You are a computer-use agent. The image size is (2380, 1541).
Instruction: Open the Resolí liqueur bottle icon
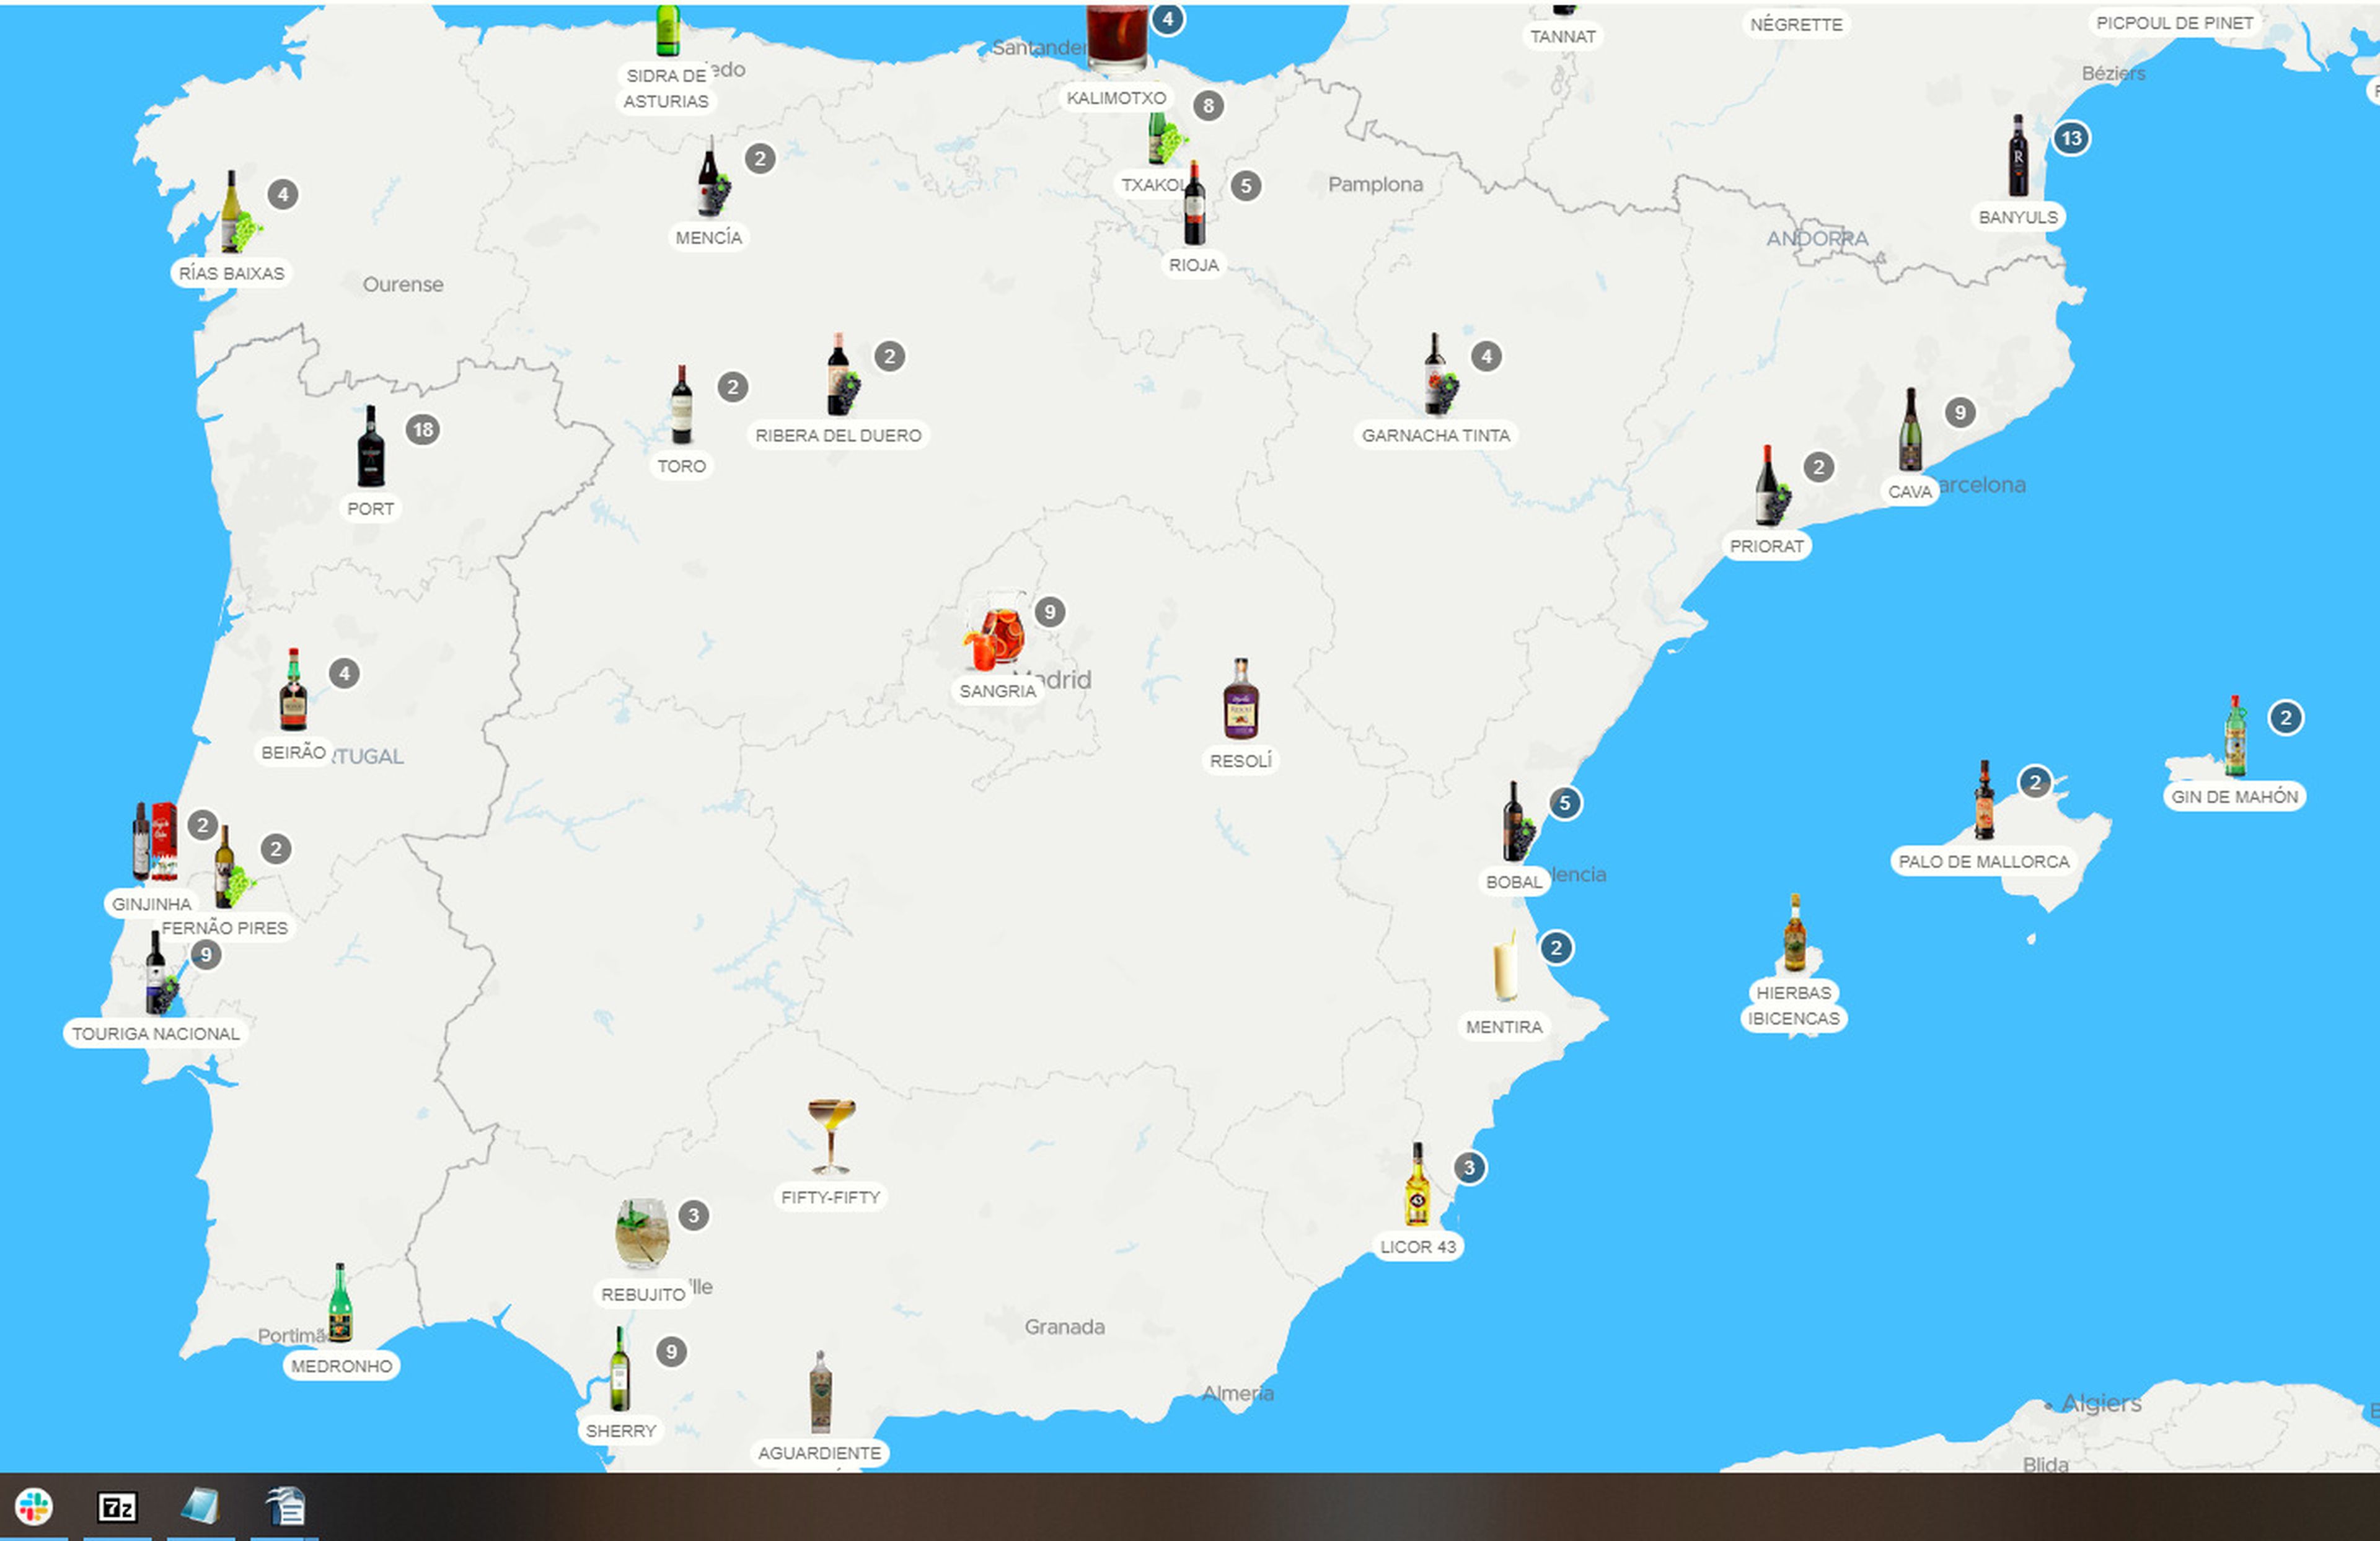[1241, 698]
